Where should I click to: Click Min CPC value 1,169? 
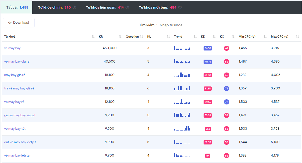point(242,115)
